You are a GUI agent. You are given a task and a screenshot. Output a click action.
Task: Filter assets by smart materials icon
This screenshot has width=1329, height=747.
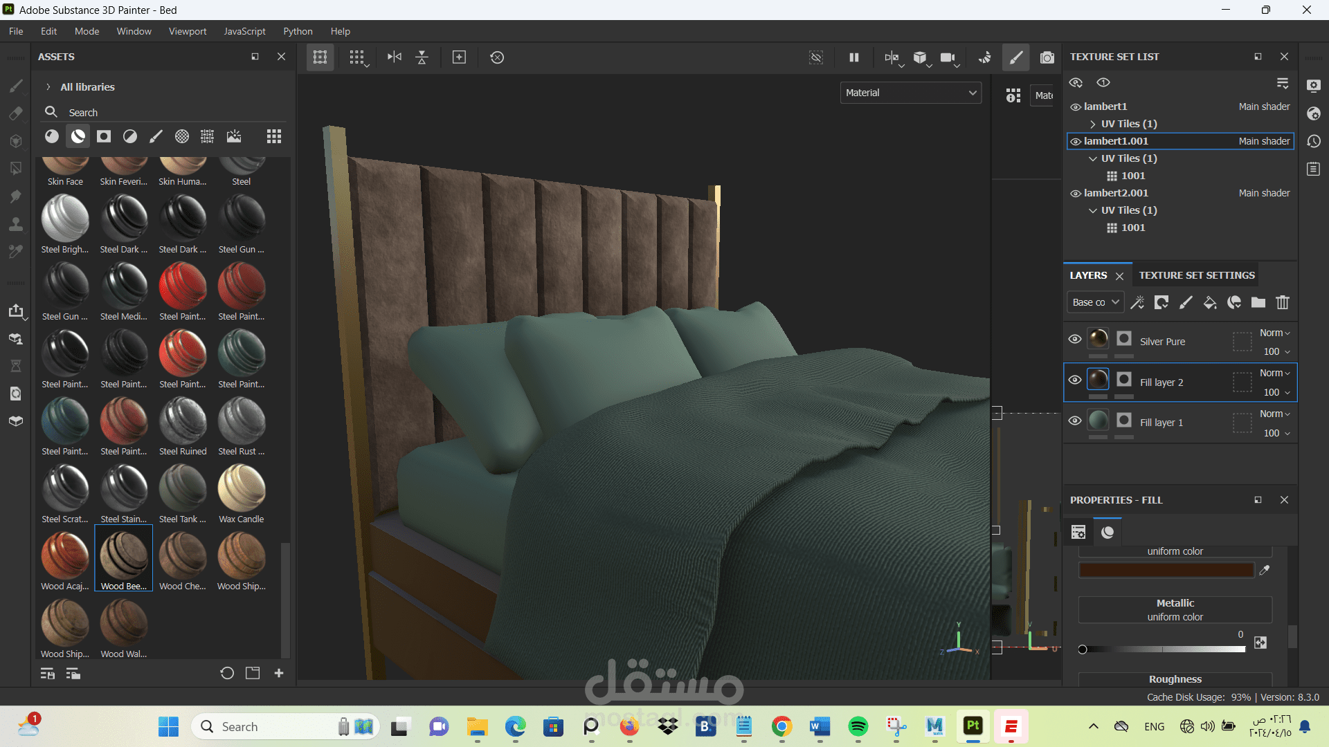(x=78, y=136)
